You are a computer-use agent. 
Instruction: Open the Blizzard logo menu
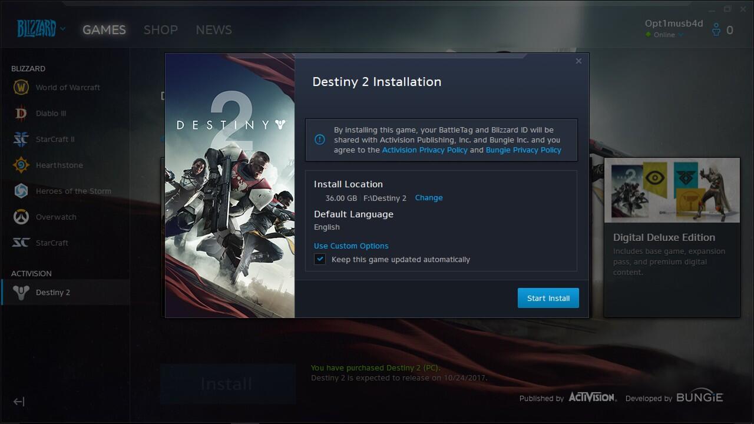pos(41,28)
